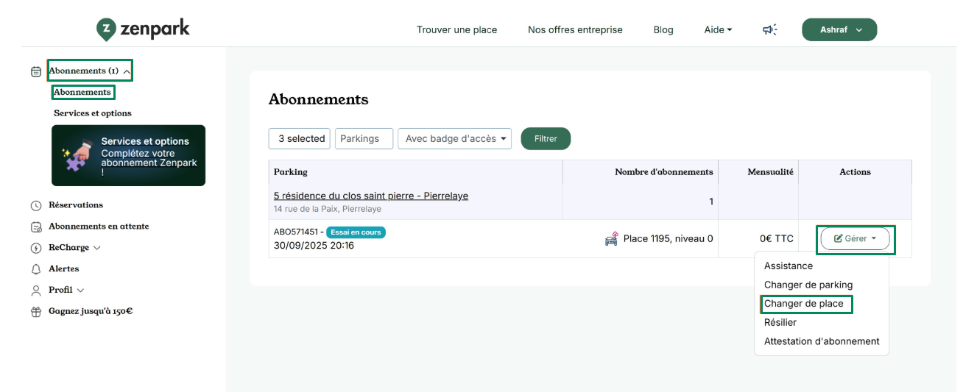Click the calendar icon beside Abonnements

(36, 71)
